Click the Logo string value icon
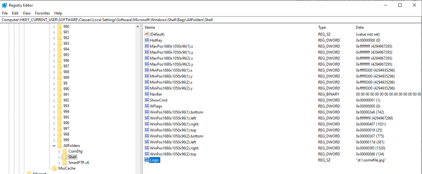Screen dimensions: 422x174 tap(147, 160)
